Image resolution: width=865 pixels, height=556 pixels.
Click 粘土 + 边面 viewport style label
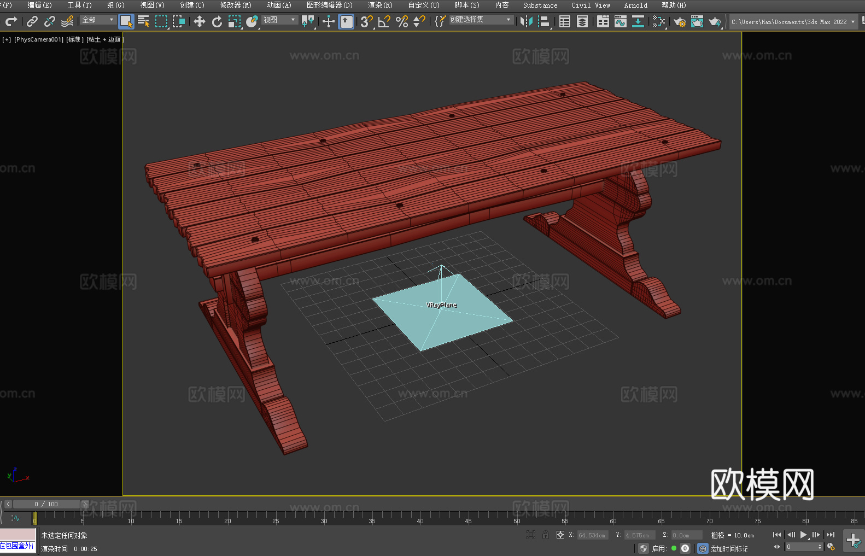point(105,39)
